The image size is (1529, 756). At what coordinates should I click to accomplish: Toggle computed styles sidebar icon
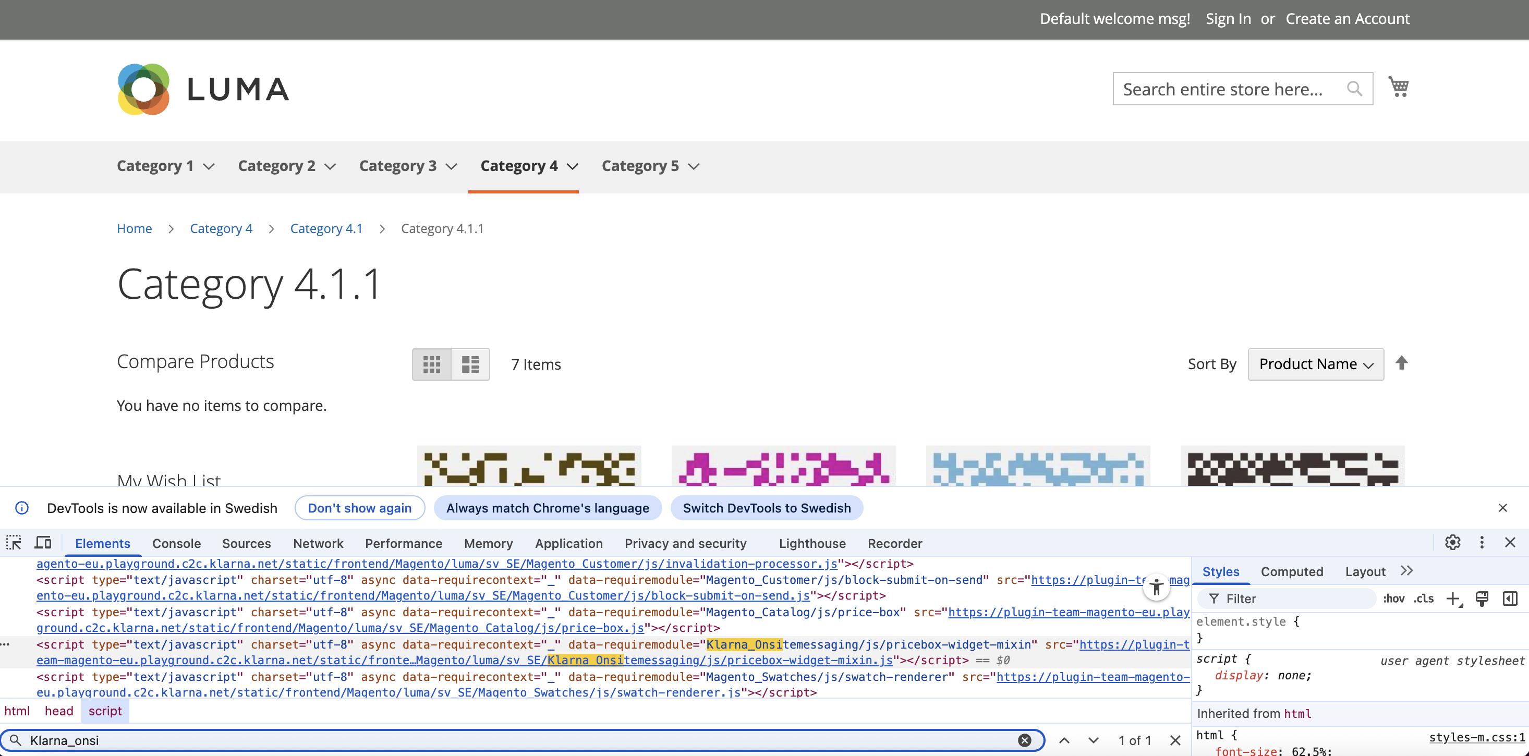click(x=1510, y=599)
